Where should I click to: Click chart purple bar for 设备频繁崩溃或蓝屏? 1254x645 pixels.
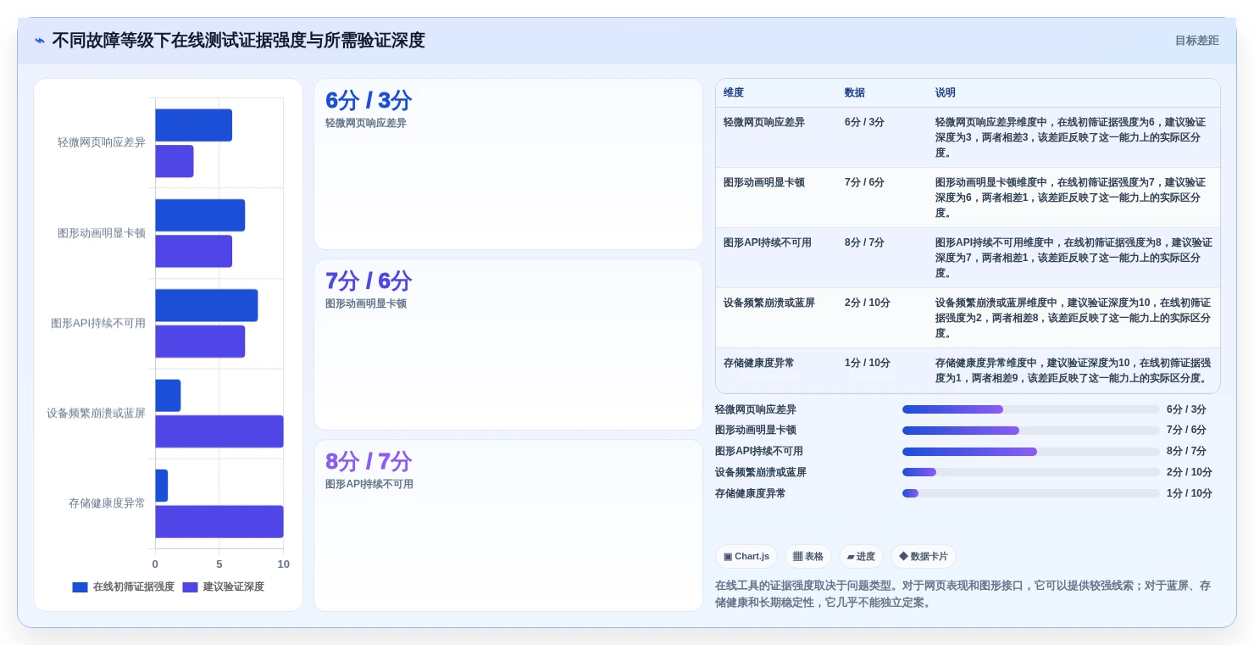coord(219,431)
